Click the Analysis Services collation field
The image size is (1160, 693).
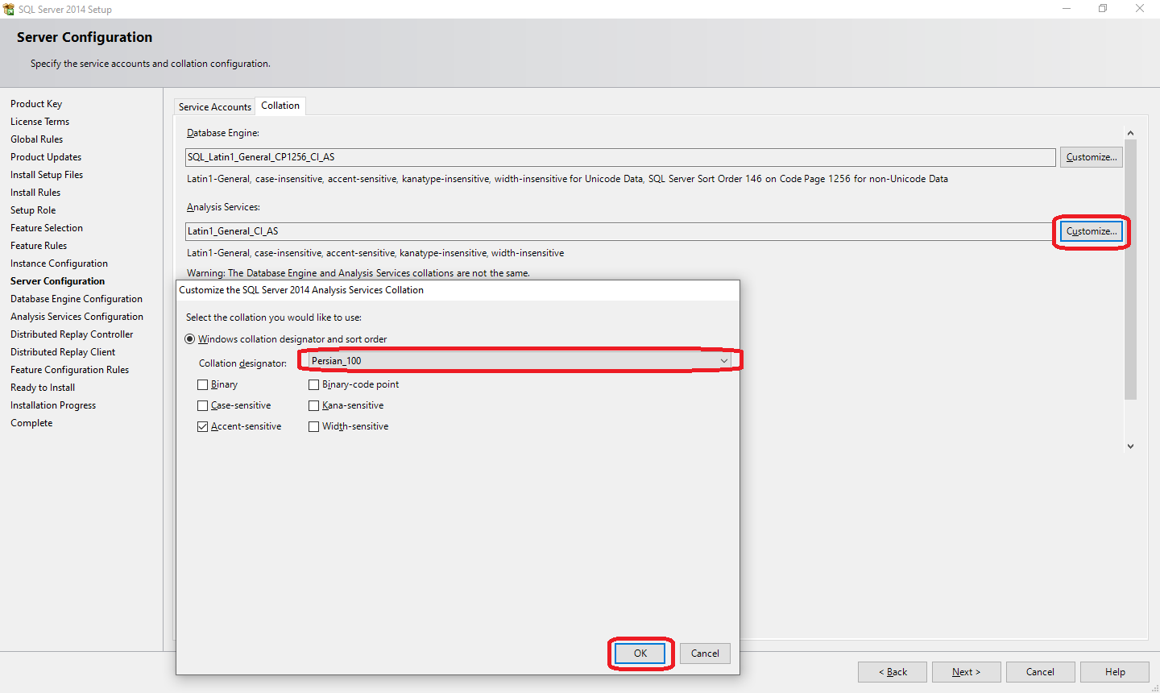point(620,231)
